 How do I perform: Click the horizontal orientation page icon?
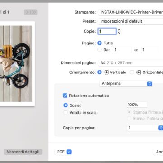pyautogui.click(x=139, y=72)
